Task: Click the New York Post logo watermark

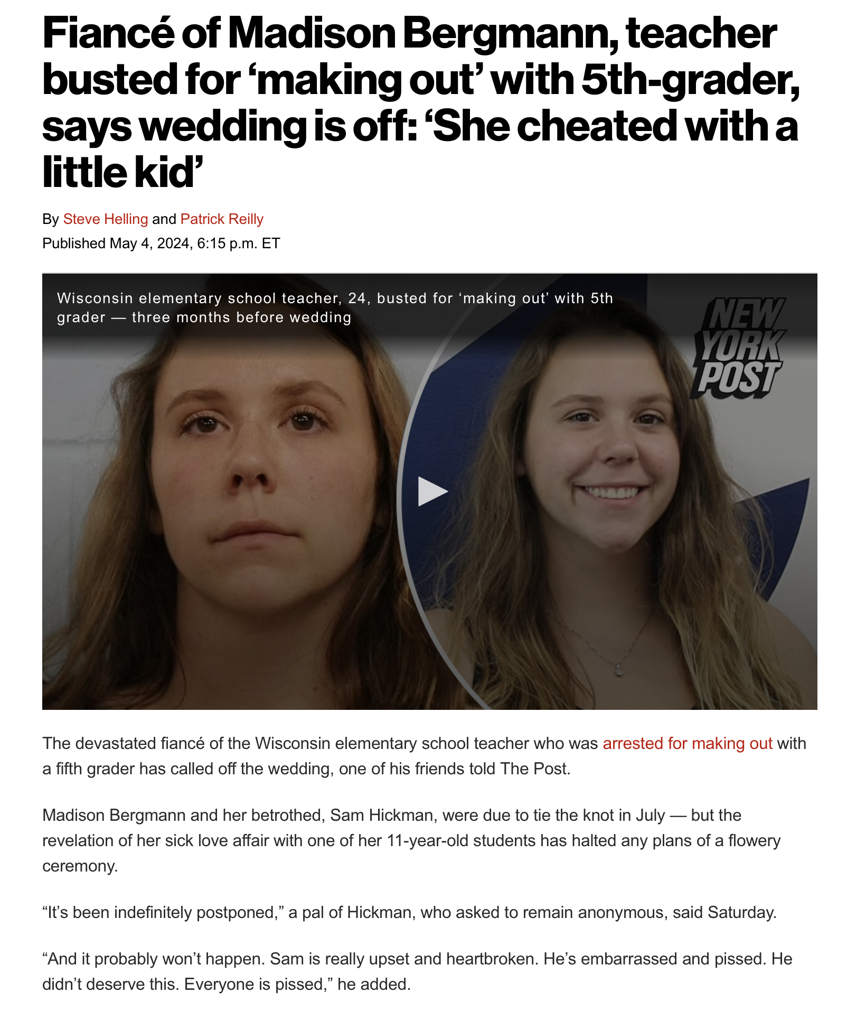Action: [x=739, y=348]
